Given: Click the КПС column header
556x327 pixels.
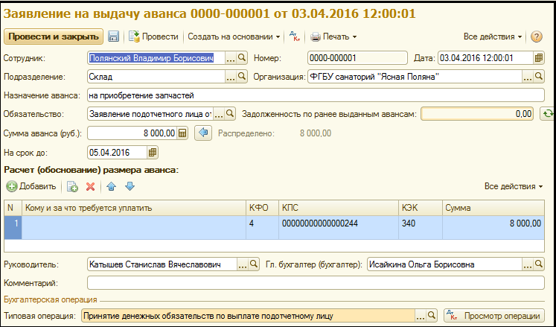Looking at the screenshot, I should (339, 208).
